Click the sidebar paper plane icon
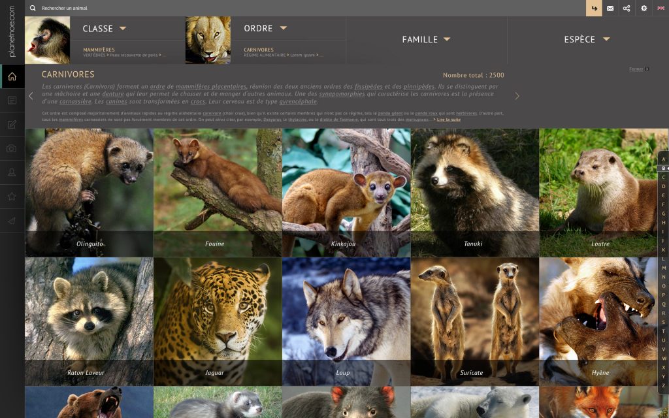 (x=12, y=221)
